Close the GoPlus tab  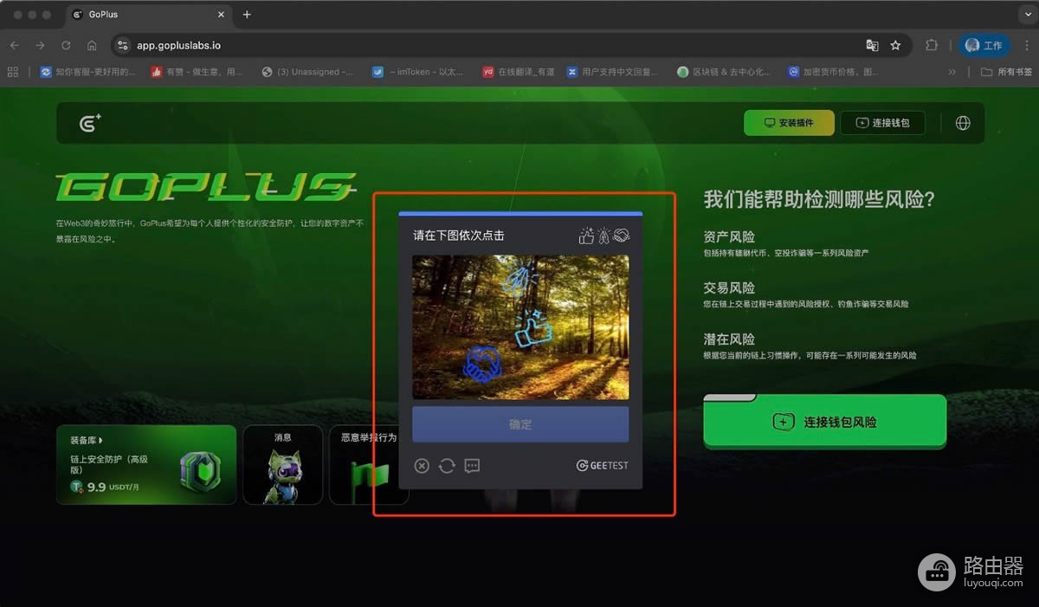[x=221, y=15]
